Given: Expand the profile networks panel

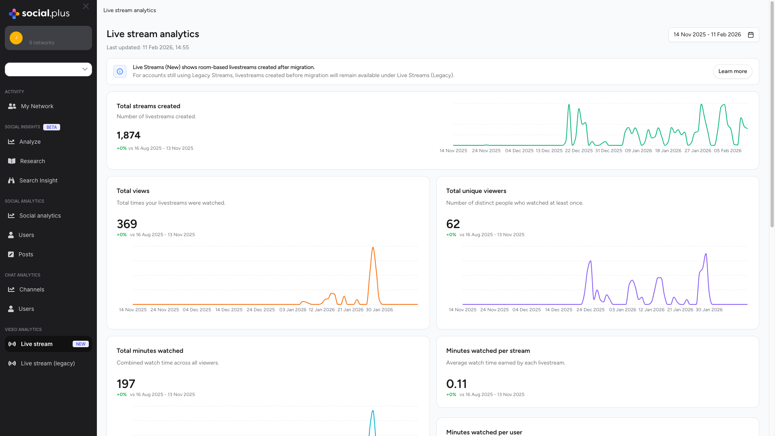Looking at the screenshot, I should [x=48, y=38].
